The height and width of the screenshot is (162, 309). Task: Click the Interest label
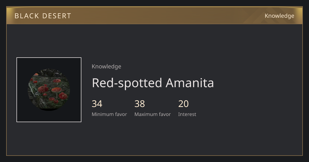coord(187,114)
